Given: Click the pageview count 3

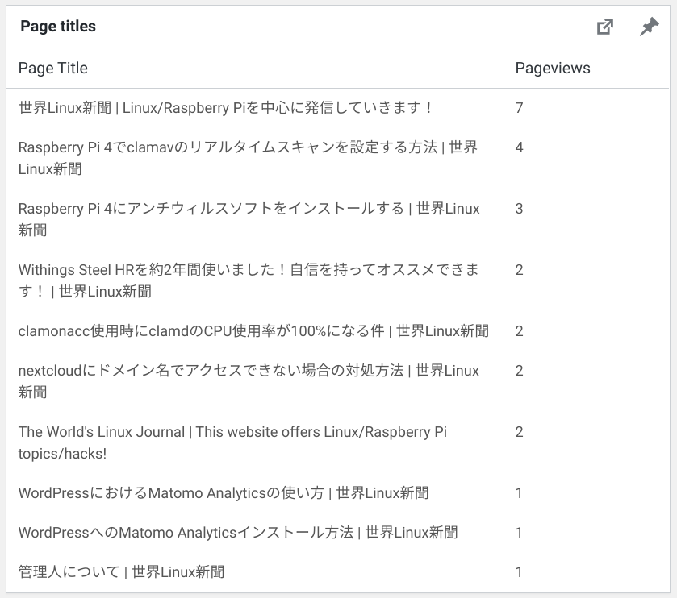Looking at the screenshot, I should (x=519, y=209).
